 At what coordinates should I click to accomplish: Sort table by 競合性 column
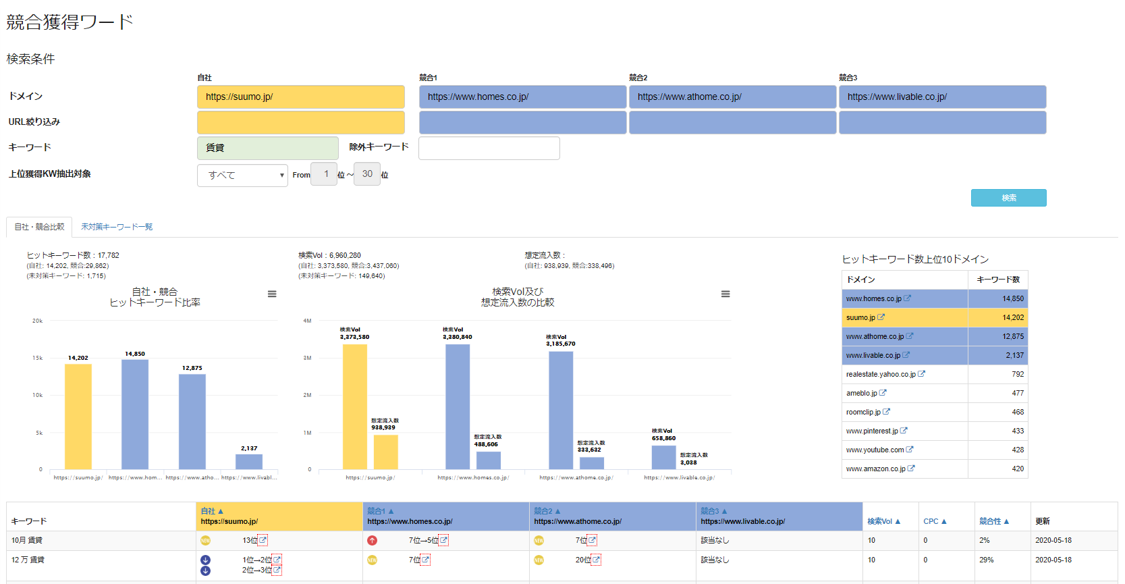(x=994, y=521)
